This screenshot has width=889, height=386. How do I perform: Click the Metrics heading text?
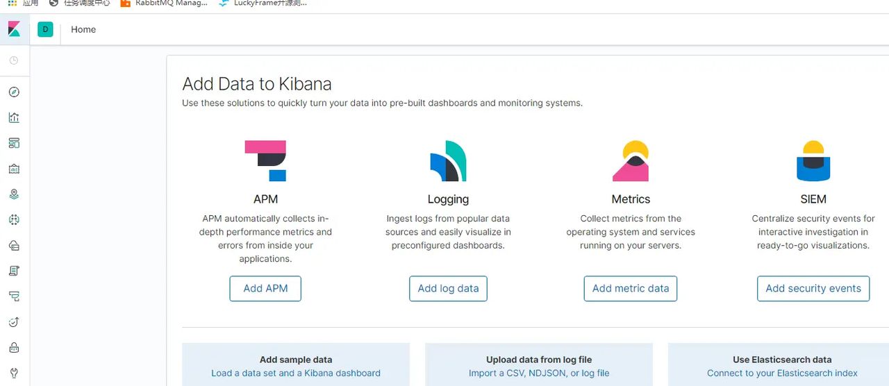[631, 199]
